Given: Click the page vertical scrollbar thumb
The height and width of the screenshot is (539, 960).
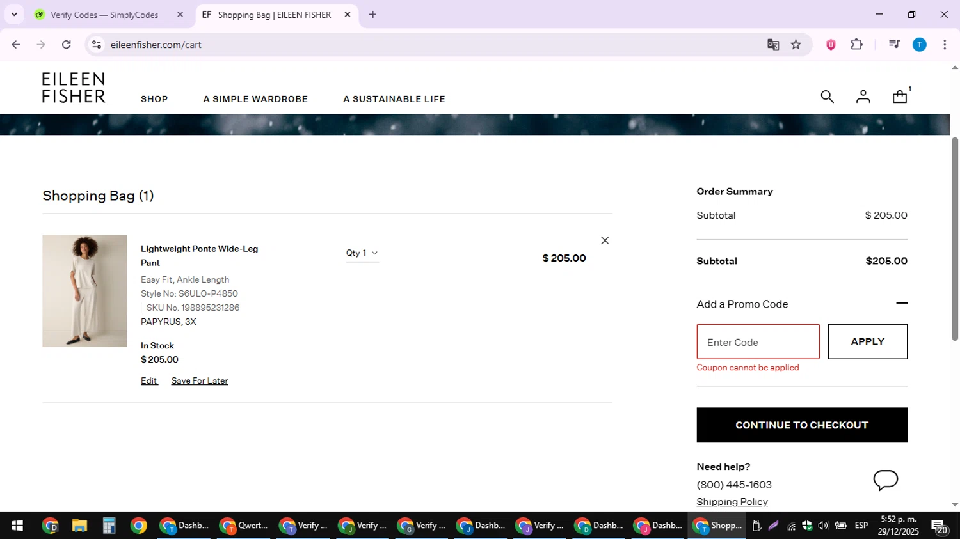Looking at the screenshot, I should [x=954, y=238].
